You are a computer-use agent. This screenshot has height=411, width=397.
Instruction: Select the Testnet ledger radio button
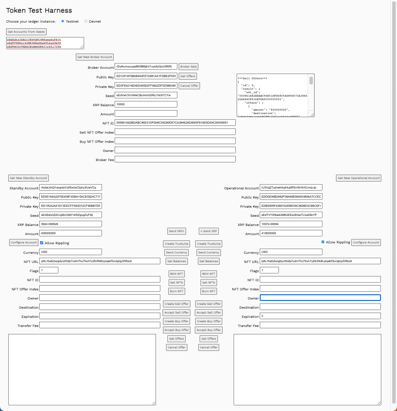point(63,21)
